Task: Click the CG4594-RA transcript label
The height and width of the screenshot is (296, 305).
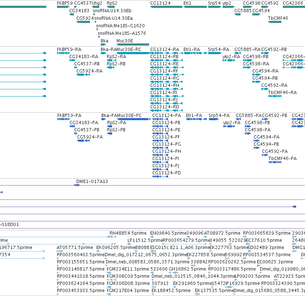Action: pyautogui.click(x=265, y=71)
